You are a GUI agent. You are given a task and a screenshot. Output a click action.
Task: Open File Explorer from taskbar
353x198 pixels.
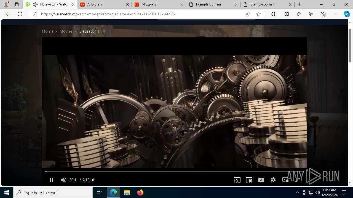coord(127,193)
